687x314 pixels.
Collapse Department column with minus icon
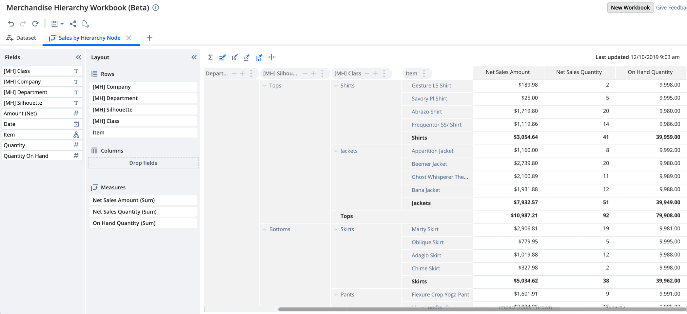[x=234, y=73]
